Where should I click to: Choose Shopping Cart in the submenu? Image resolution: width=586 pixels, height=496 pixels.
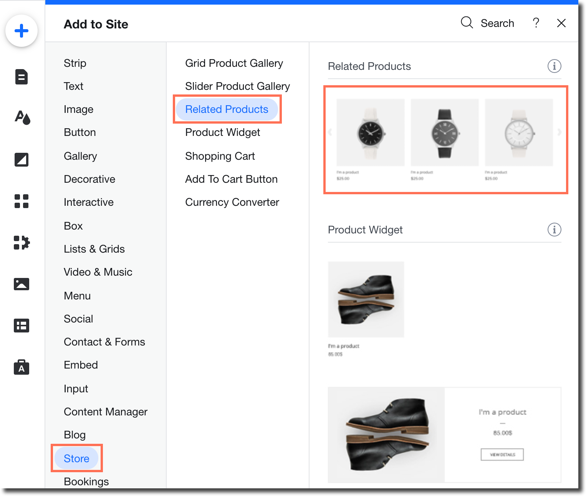(220, 156)
